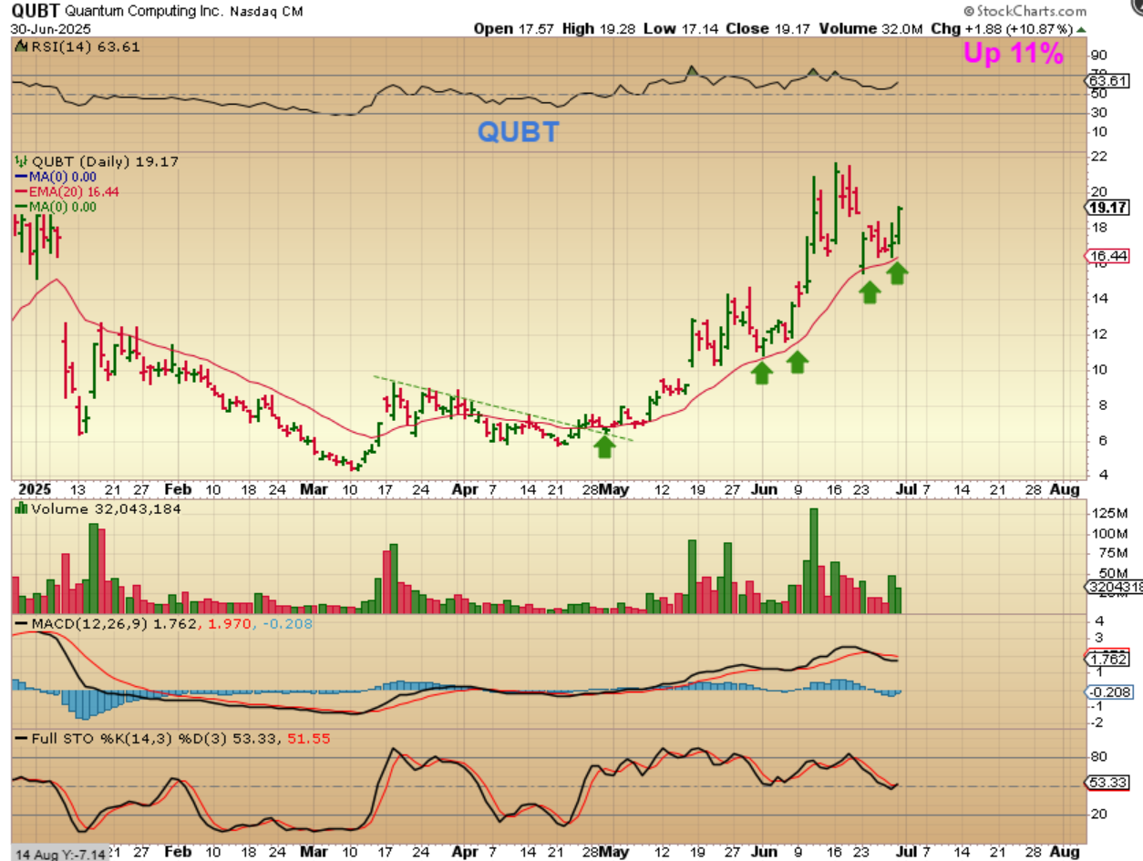Click the tallest green volume bar in June

tap(813, 560)
